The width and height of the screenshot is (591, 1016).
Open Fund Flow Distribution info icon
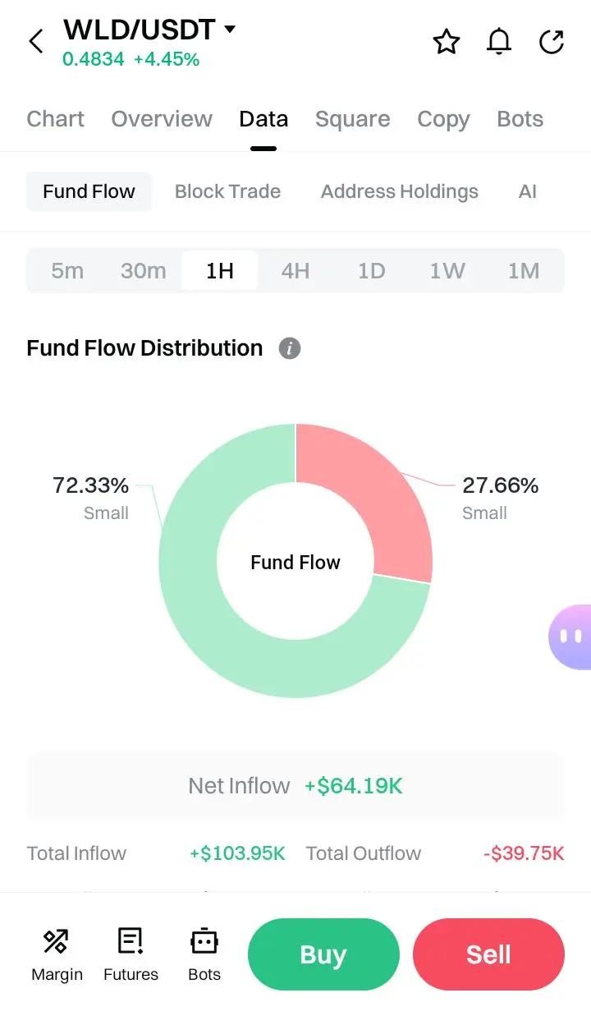click(x=290, y=348)
